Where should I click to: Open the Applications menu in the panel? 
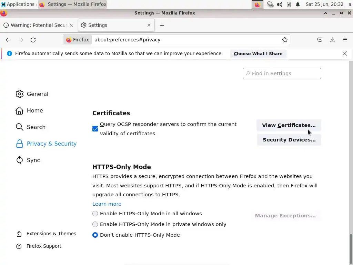[x=18, y=4]
